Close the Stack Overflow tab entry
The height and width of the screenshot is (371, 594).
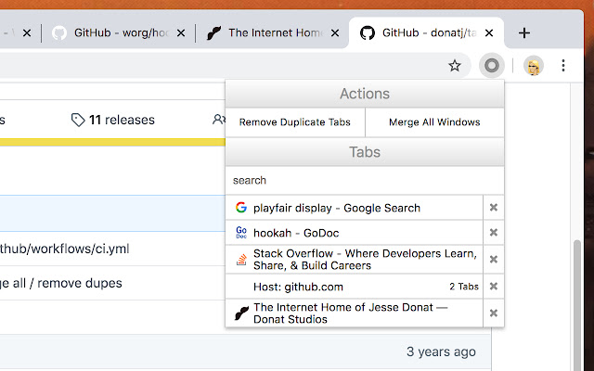point(494,260)
